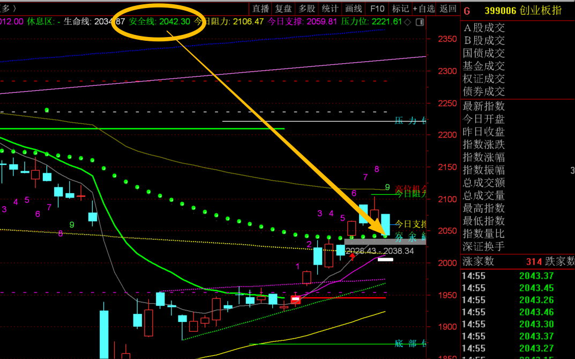Screen dimensions: 575x359
Task: Click the red up-arrow signal marker
Action: (352, 257)
